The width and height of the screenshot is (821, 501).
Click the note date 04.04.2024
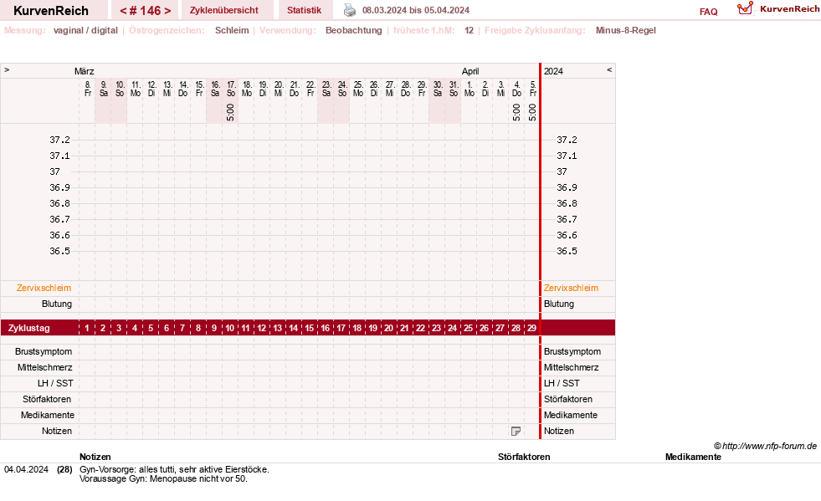coord(26,469)
